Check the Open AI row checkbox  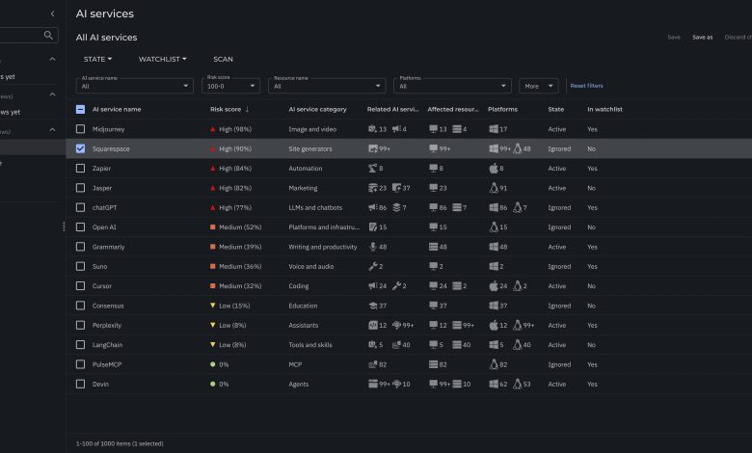click(x=80, y=227)
